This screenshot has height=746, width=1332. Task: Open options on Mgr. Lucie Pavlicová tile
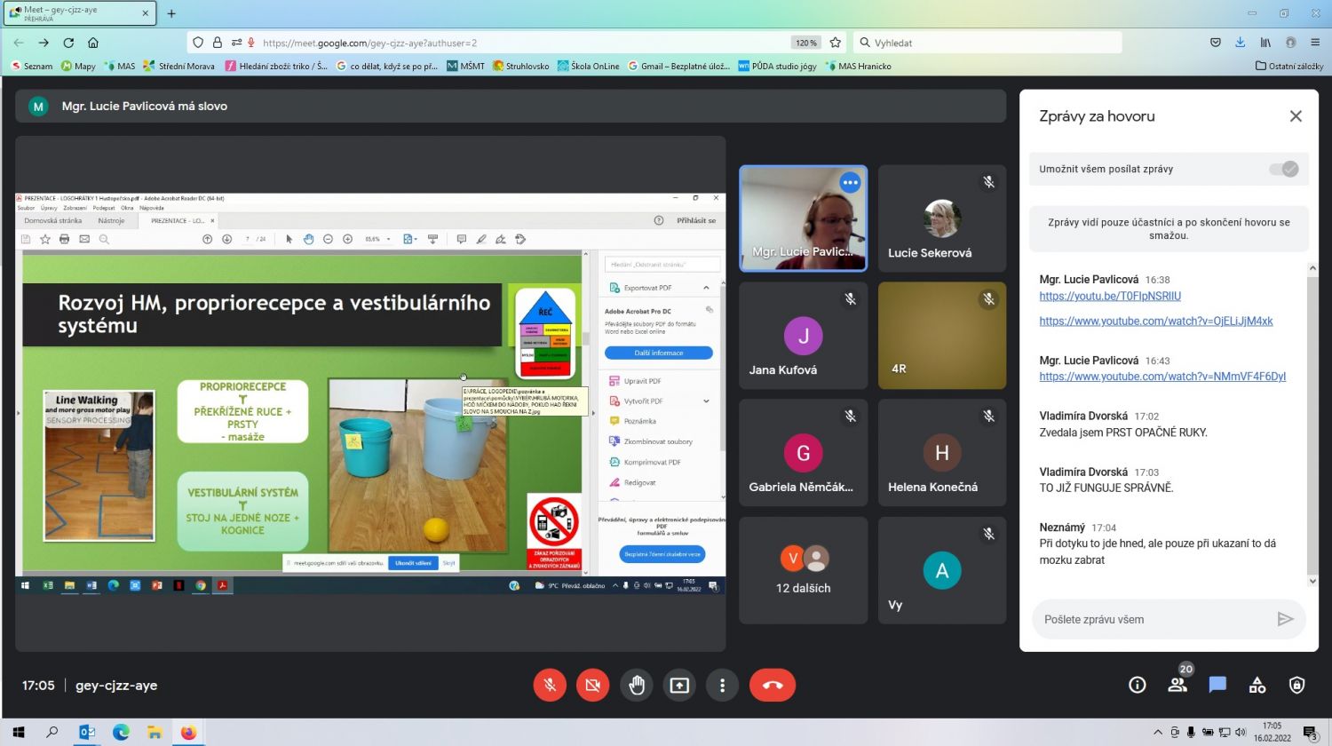click(850, 182)
